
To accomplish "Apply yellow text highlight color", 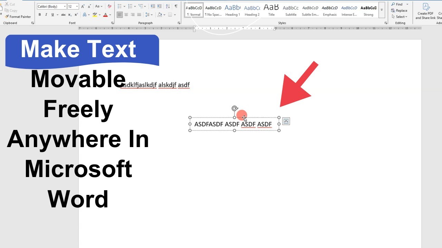I will coord(95,14).
